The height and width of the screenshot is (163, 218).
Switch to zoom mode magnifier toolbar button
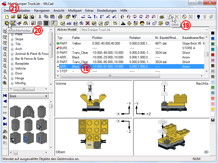[x=26, y=23]
